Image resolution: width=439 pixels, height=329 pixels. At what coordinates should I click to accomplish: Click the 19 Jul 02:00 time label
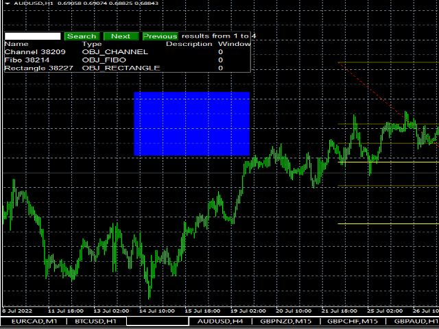[248, 311]
